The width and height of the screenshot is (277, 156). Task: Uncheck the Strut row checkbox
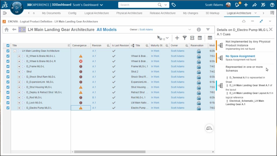click(x=8, y=72)
